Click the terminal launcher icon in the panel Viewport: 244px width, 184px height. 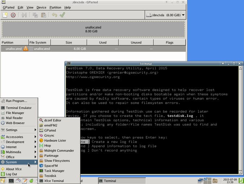tap(11, 181)
